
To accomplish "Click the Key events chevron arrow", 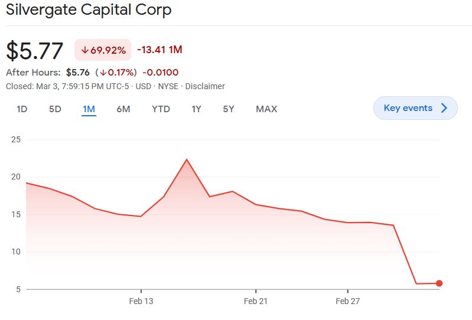I will 444,108.
